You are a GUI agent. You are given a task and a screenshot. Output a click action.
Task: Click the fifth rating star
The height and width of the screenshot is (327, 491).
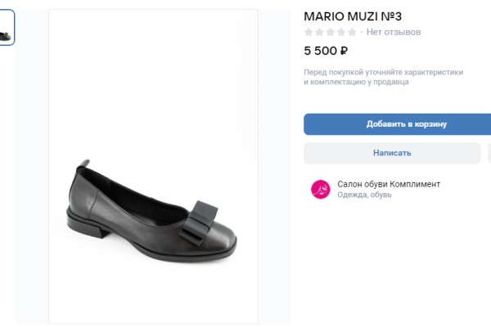352,32
